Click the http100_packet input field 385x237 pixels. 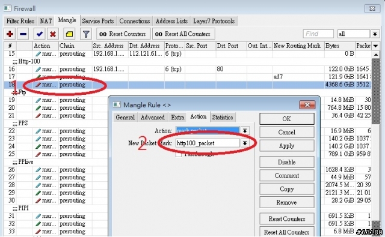[x=208, y=143]
